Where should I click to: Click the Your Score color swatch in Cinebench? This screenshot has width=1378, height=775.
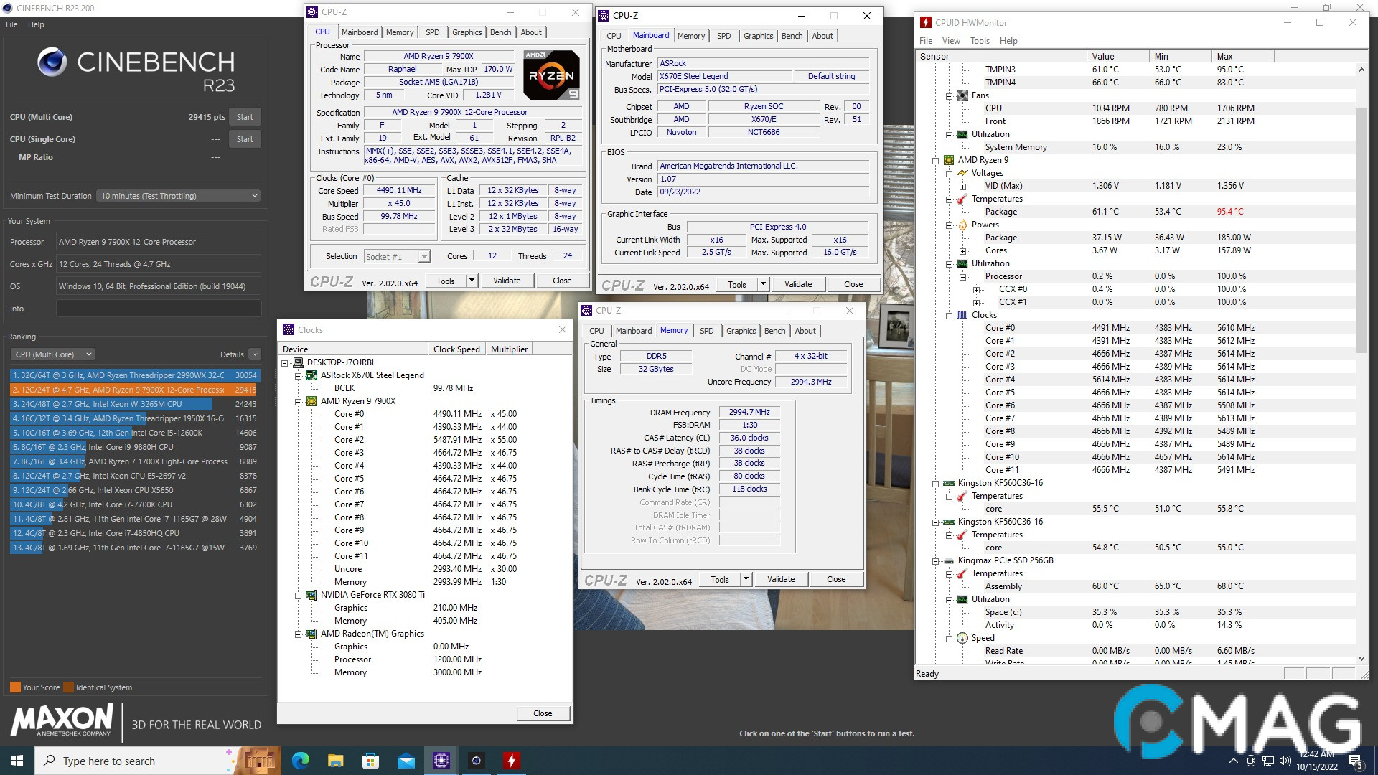(14, 687)
